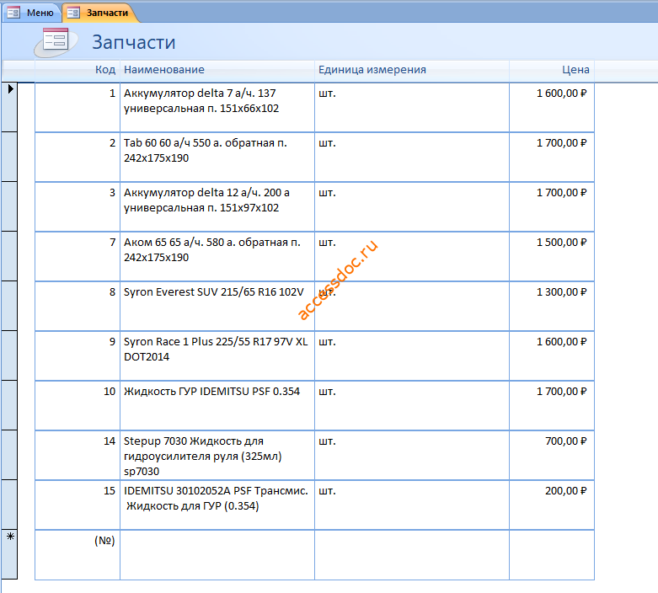Viewport: 658px width, 593px height.
Task: Click price 1 700,00 ₽ in Tab 60 row
Action: (552, 157)
